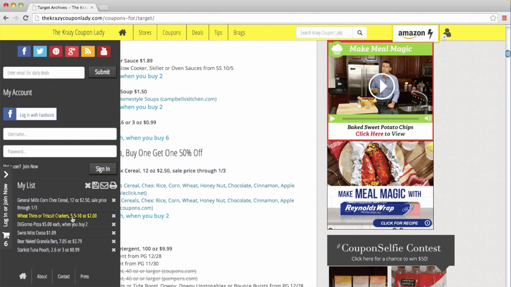This screenshot has height=287, width=511.
Task: Click the search magnifier icon
Action: [x=360, y=33]
